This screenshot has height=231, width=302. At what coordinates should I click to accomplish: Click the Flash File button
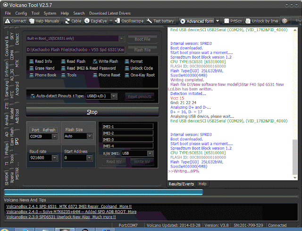click(143, 50)
